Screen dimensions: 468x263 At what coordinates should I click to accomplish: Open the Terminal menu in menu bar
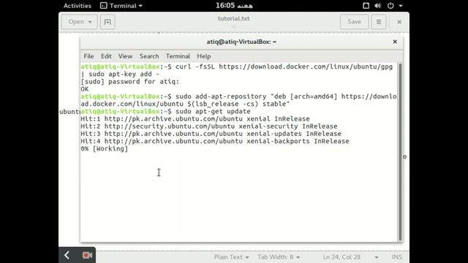click(178, 56)
